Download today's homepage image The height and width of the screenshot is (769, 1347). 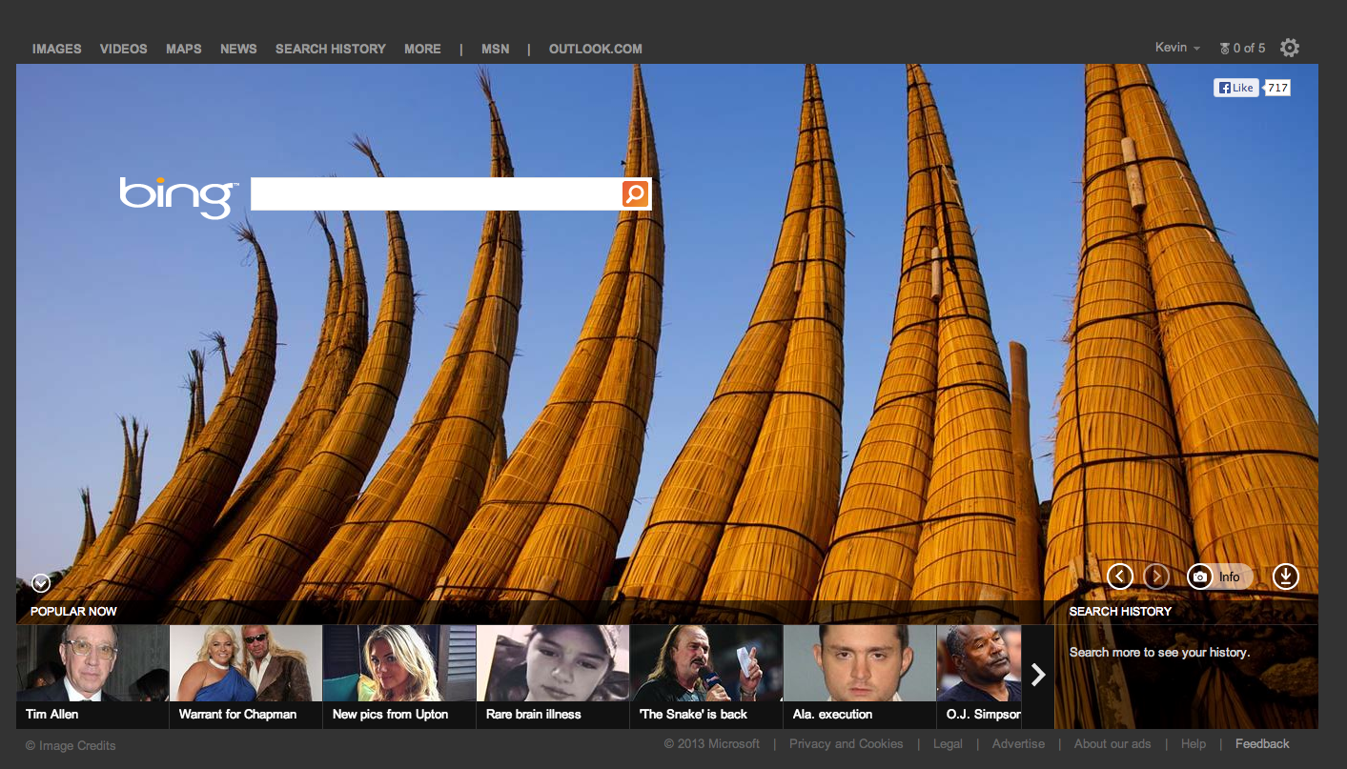(1286, 577)
